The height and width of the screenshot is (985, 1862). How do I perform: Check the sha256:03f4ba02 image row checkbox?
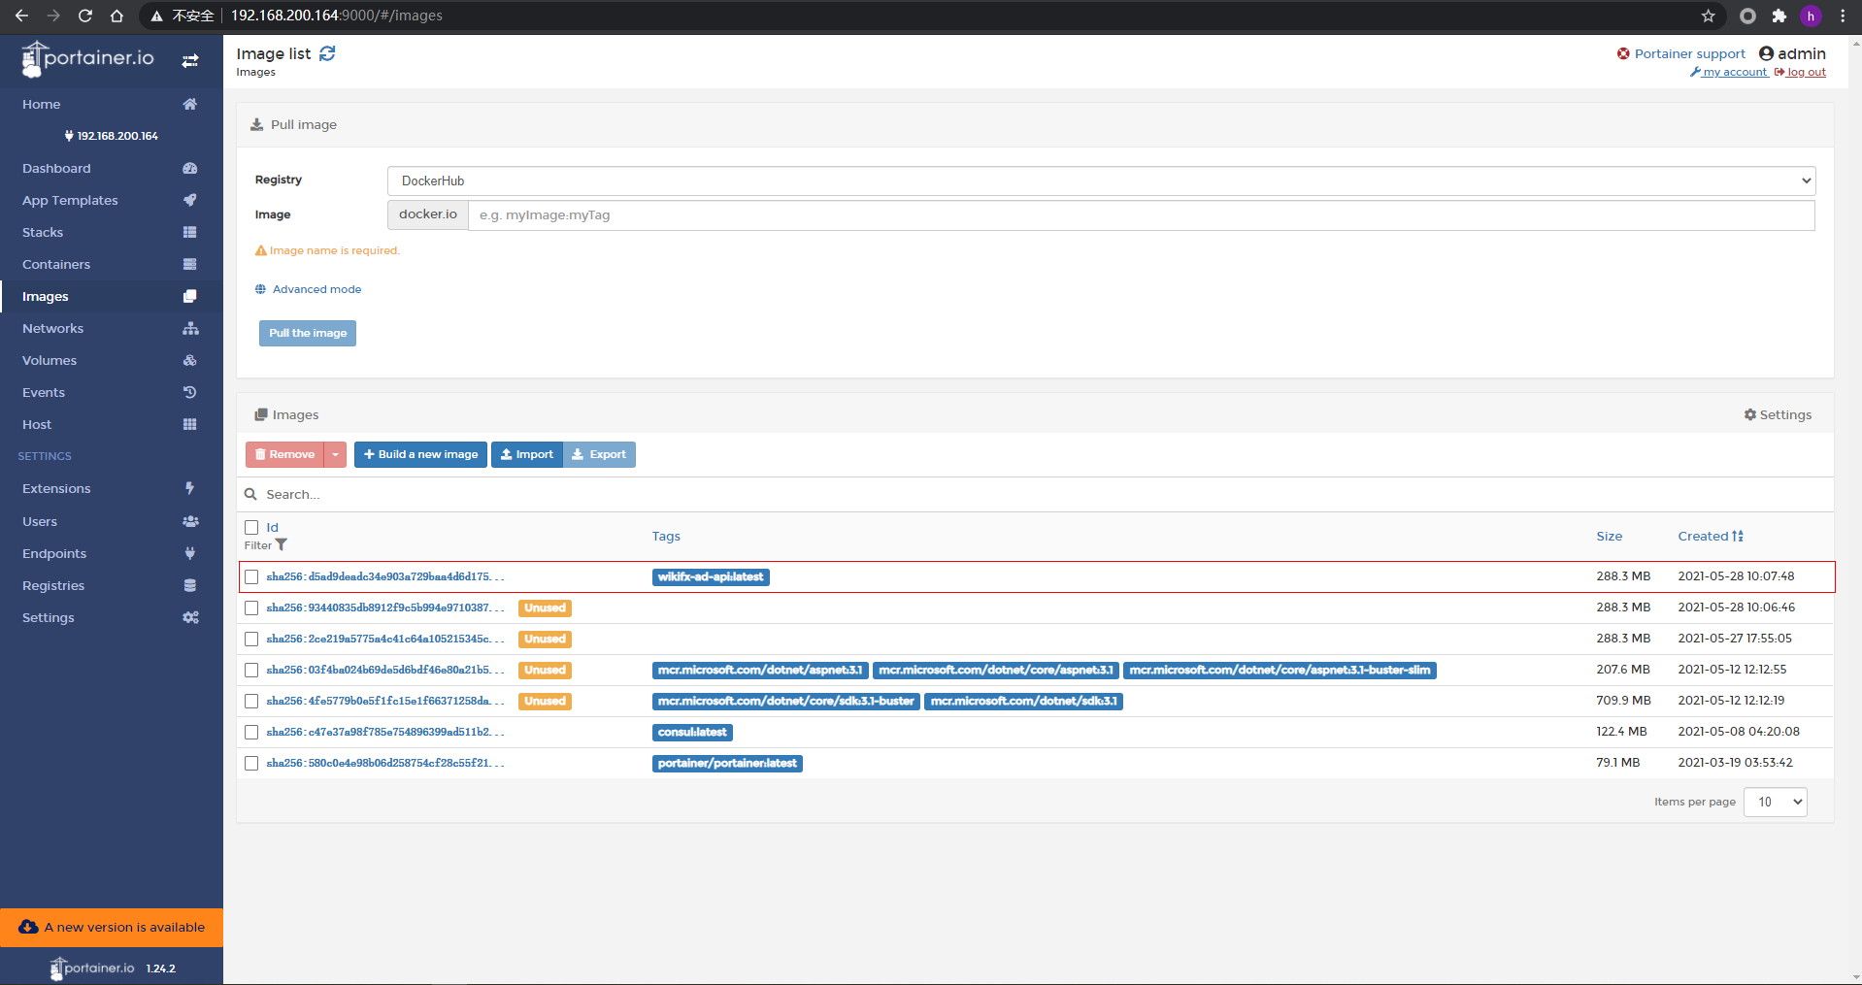(x=251, y=670)
